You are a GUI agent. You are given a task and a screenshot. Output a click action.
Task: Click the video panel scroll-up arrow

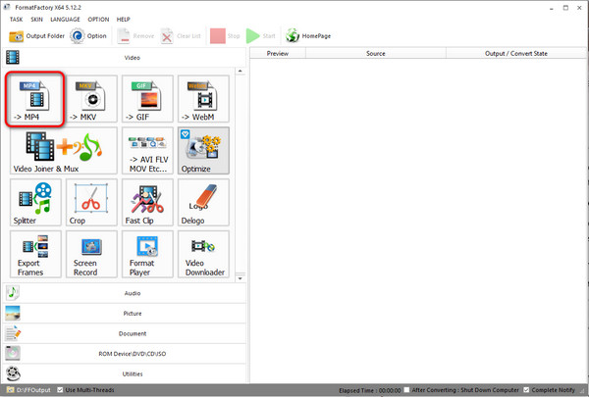[x=241, y=71]
